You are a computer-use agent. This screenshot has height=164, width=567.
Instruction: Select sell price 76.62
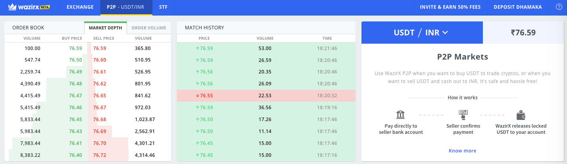(x=100, y=84)
